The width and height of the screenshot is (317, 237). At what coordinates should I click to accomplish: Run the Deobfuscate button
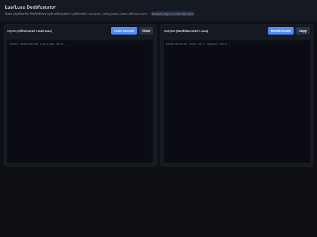pyautogui.click(x=281, y=31)
